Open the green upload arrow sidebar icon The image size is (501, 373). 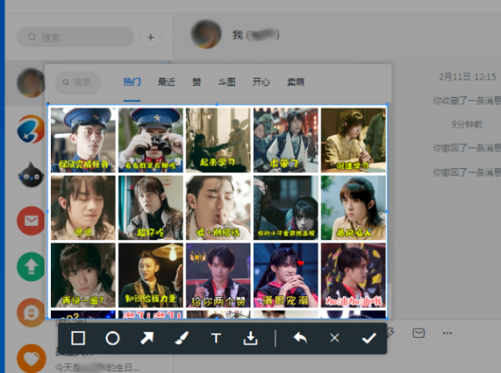(x=31, y=267)
